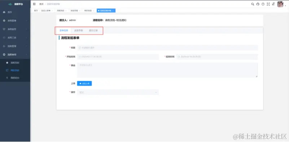
Task: Open the 我的发起 page tag tab
Action: pos(89,11)
